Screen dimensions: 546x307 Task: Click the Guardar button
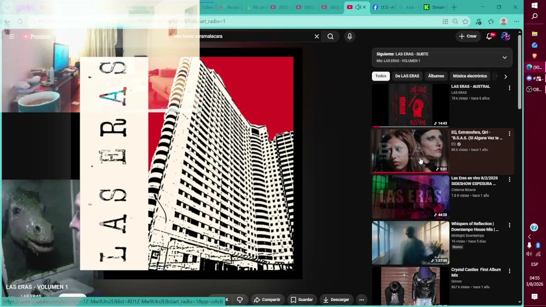302,300
